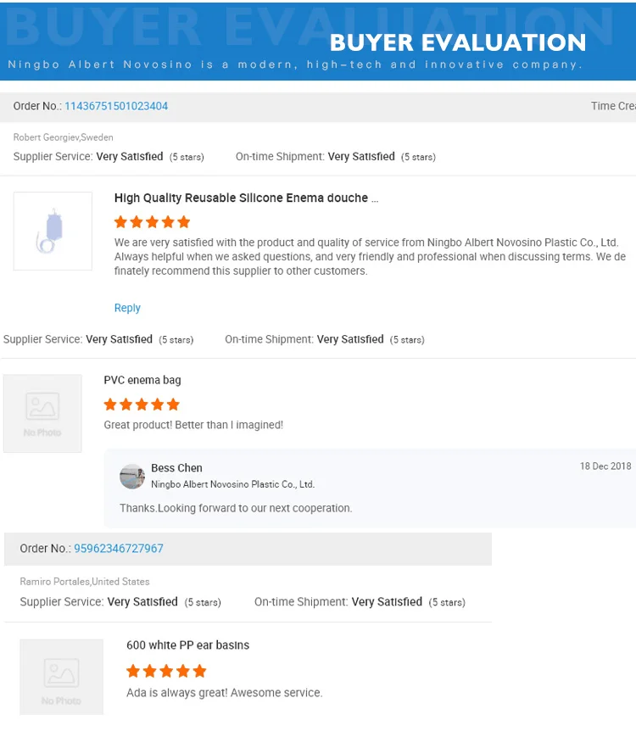Click star rating of silicone enema douche review
This screenshot has height=748, width=636.
[x=152, y=222]
